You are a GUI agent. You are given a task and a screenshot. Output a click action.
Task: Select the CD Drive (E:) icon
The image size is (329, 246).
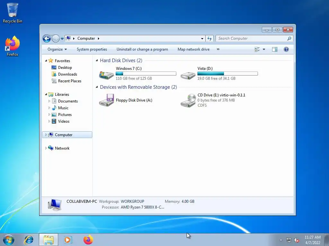tap(188, 100)
